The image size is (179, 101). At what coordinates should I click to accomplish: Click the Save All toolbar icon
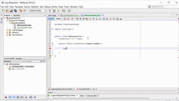[15, 11]
